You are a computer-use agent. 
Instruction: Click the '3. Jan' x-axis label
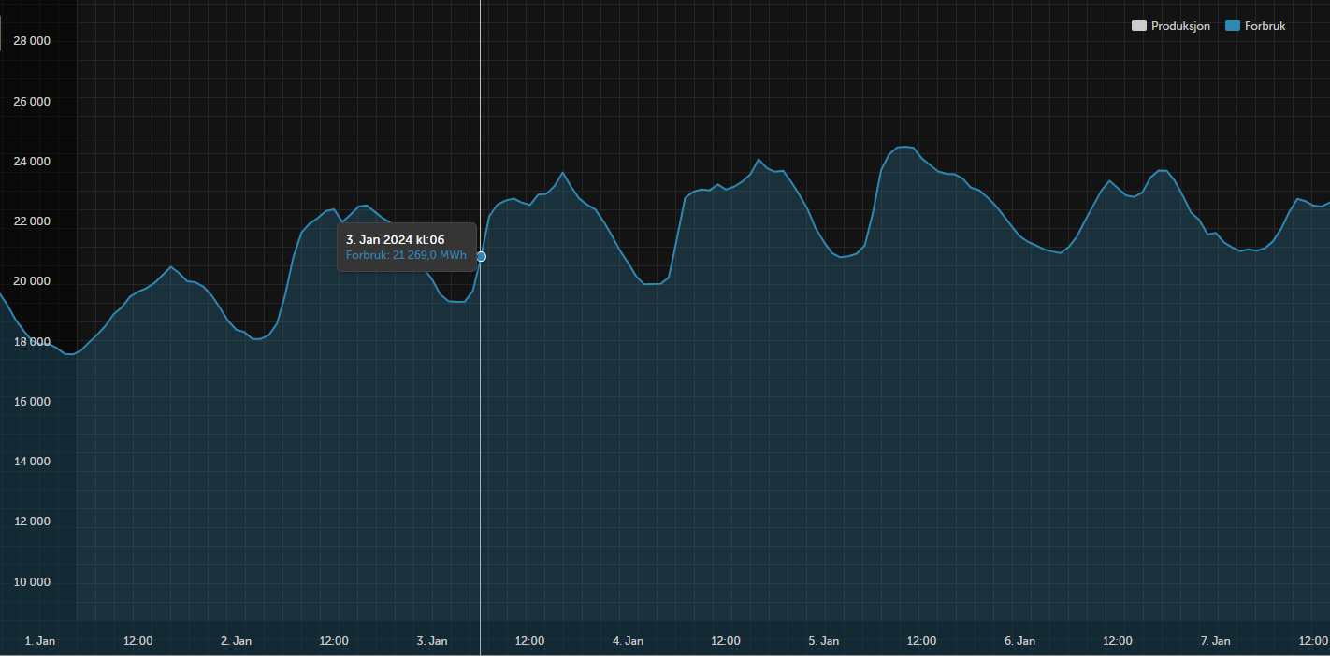(x=432, y=641)
